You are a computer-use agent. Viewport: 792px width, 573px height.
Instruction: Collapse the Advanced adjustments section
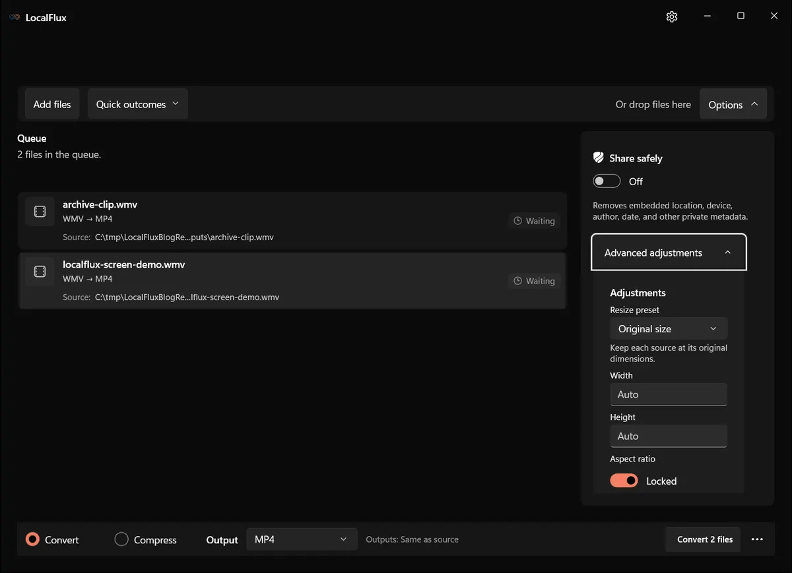669,253
